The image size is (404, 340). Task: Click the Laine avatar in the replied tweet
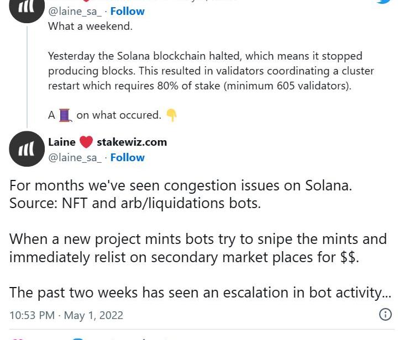click(x=27, y=8)
